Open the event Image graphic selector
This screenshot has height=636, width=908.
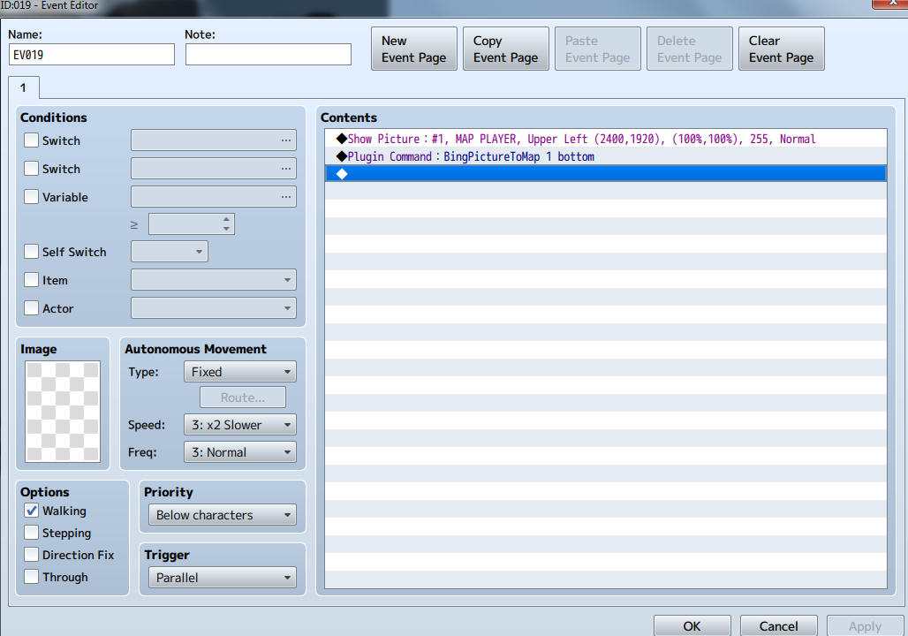[x=63, y=412]
